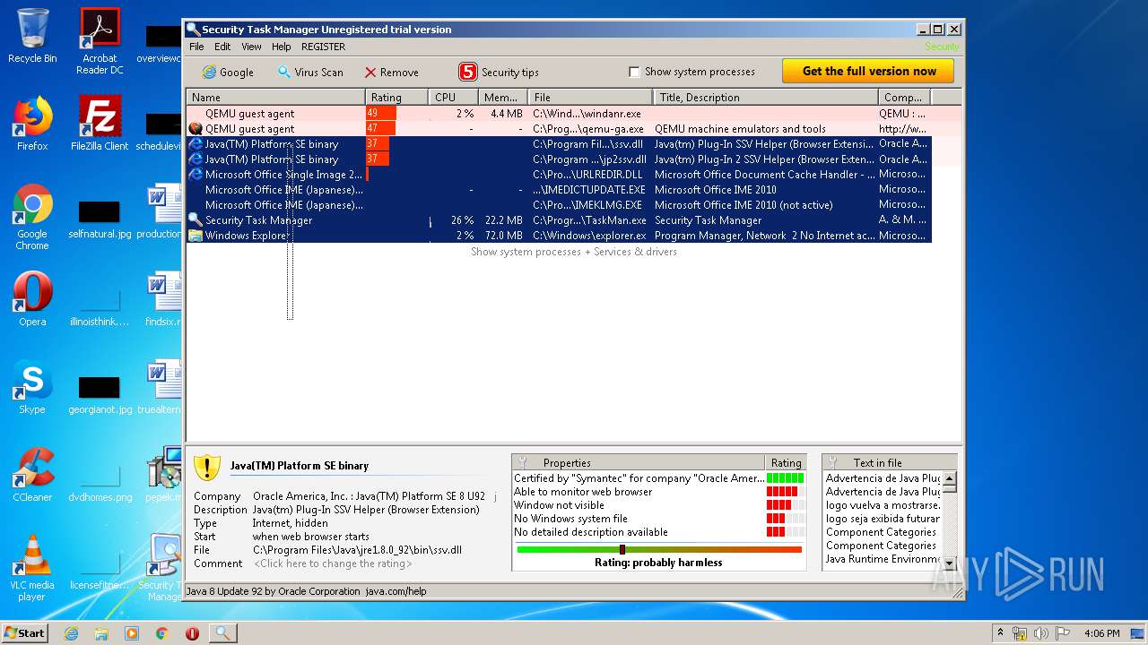The height and width of the screenshot is (645, 1148).
Task: Open FileZilla Client desktop shortcut
Action: tap(100, 123)
